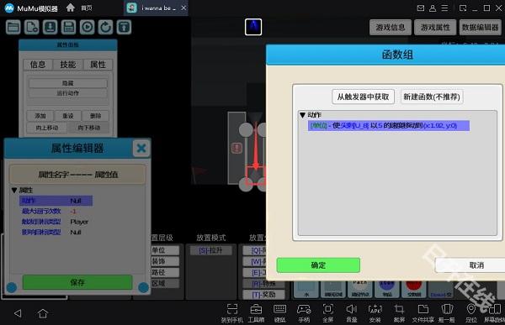Select the 单位 placement layer option

(x=165, y=250)
